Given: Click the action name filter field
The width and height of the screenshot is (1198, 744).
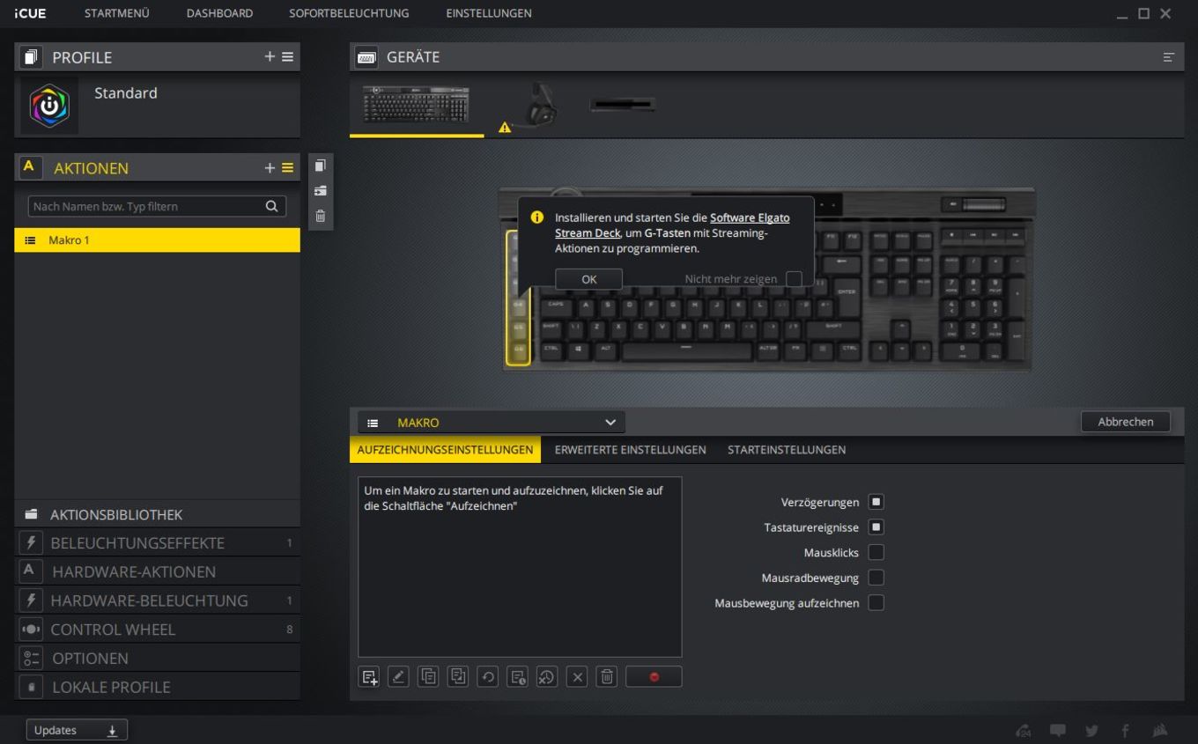Looking at the screenshot, I should 157,206.
